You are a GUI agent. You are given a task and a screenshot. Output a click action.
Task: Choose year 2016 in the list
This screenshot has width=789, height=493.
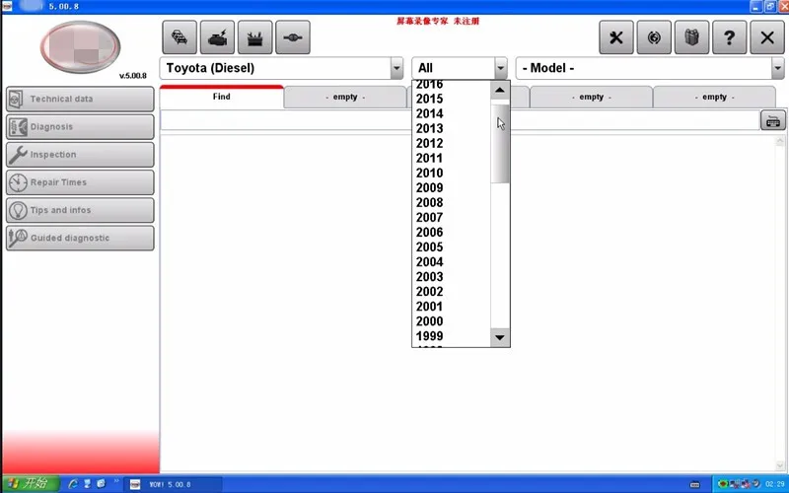(x=429, y=85)
